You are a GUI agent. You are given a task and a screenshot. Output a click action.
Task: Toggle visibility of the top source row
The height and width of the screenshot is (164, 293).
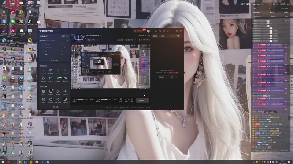62,44
